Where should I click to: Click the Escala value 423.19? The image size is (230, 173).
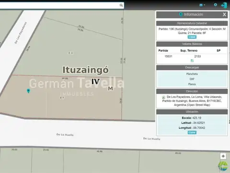[x=197, y=118]
